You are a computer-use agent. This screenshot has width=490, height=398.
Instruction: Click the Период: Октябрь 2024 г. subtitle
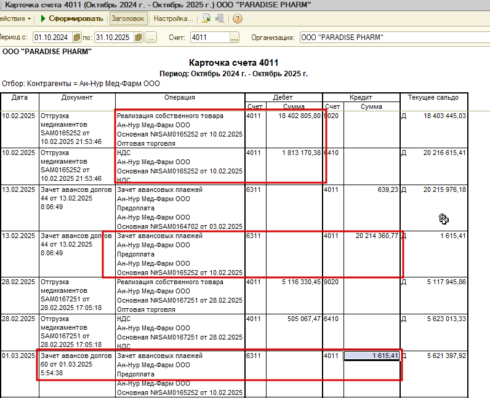coord(234,74)
